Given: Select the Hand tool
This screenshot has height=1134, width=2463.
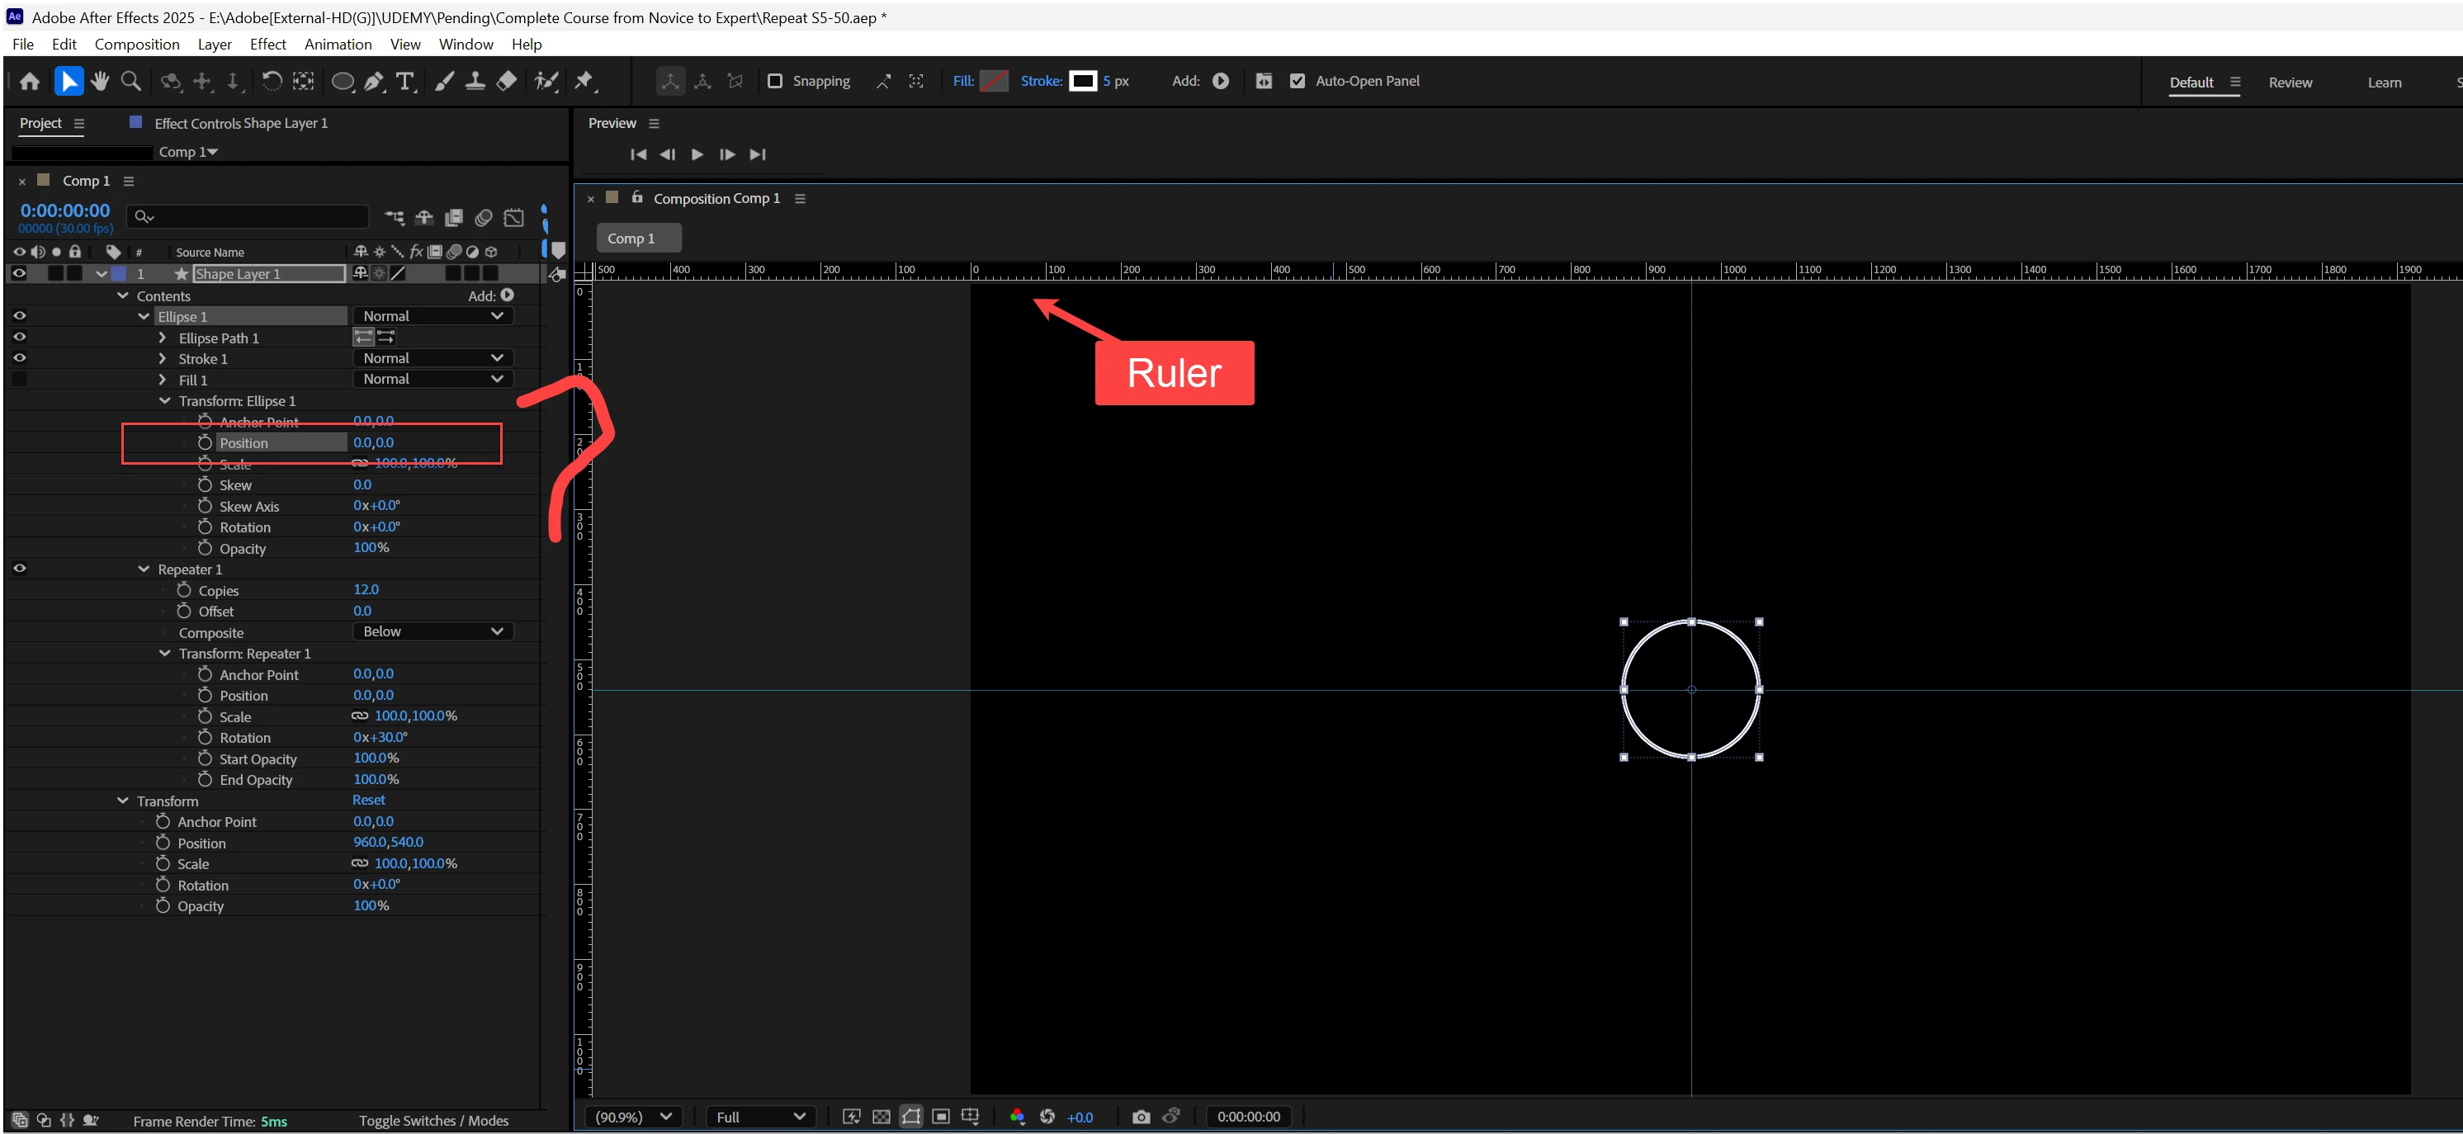Looking at the screenshot, I should (99, 81).
